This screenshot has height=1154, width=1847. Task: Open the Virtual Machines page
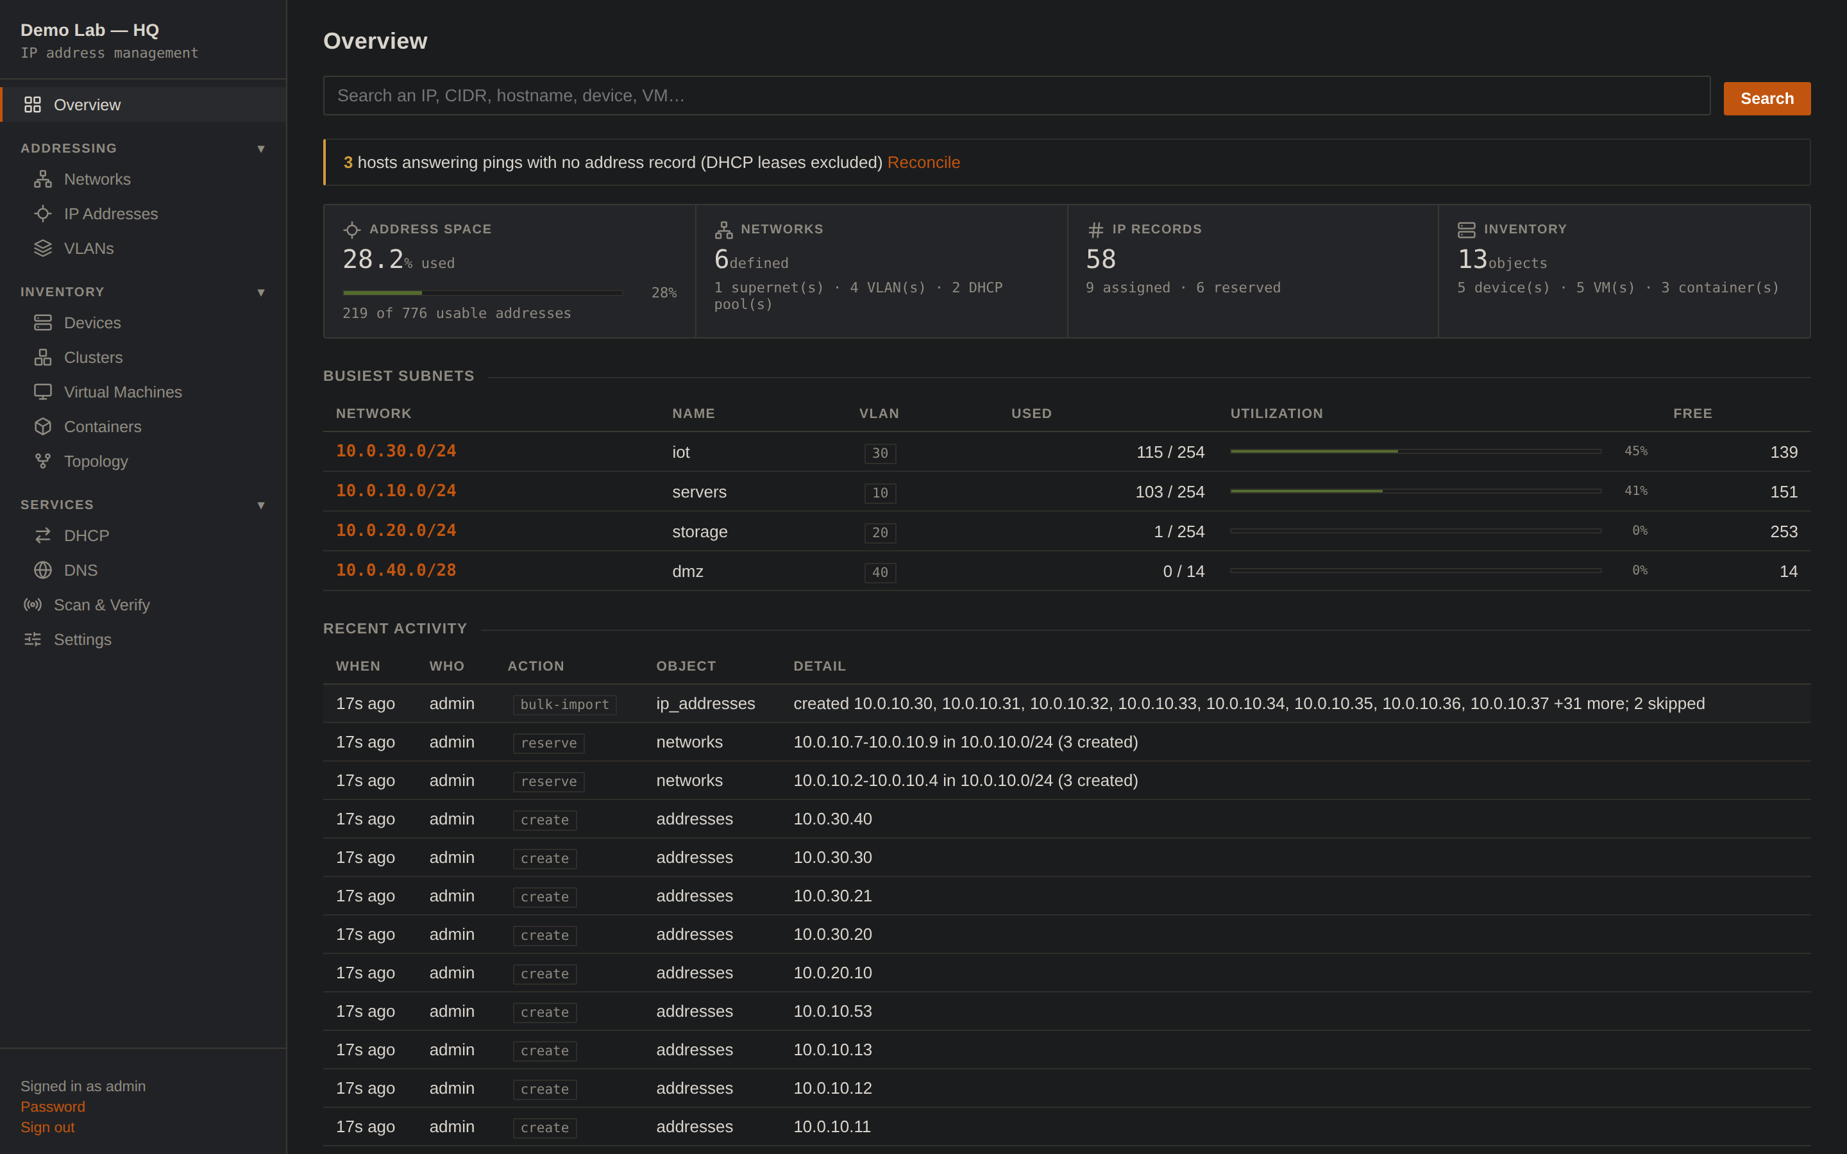point(123,392)
